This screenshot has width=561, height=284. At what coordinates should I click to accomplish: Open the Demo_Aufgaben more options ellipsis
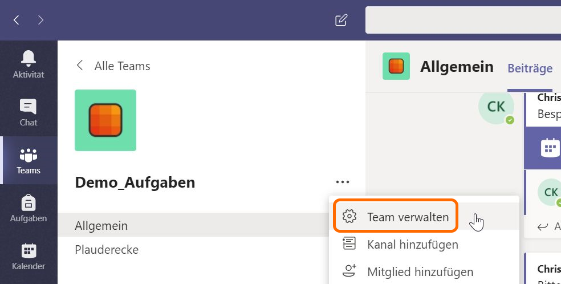tap(342, 182)
